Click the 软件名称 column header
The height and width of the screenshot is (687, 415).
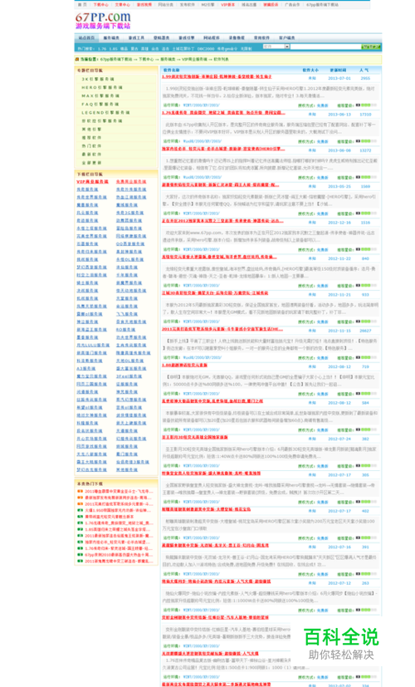(172, 70)
